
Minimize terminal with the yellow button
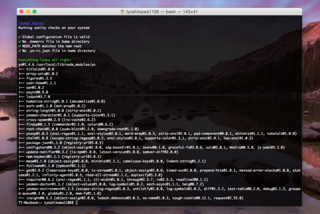click(28, 12)
